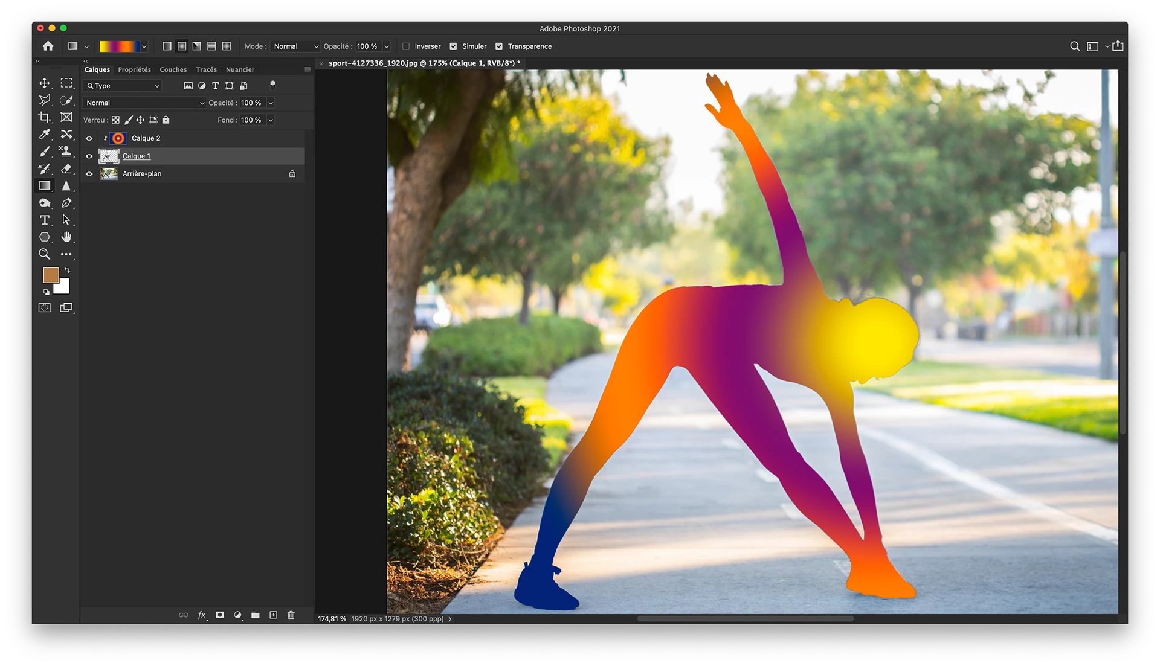The height and width of the screenshot is (666, 1160).
Task: Select the Crop tool
Action: click(x=45, y=117)
